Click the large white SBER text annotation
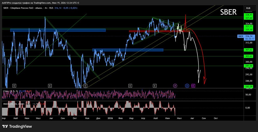The height and width of the screenshot is (132, 258). (x=228, y=12)
